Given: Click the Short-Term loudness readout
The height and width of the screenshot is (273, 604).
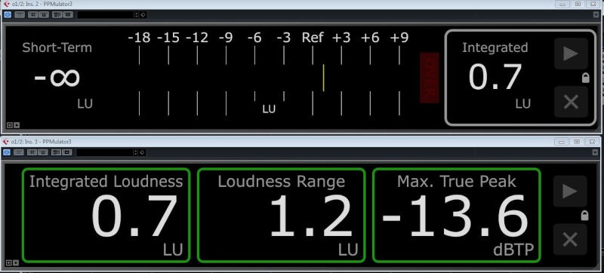Looking at the screenshot, I should click(57, 76).
